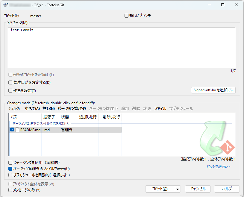Image resolution: width=244 pixels, height=197 pixels.
Task: Click the README.md file document icon
Action: 17,130
